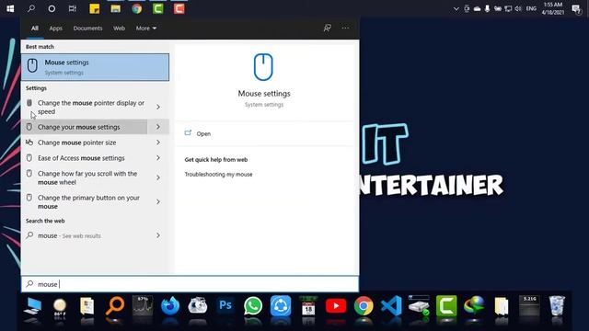Open the search feedback icon
This screenshot has width=589, height=331.
click(x=328, y=28)
